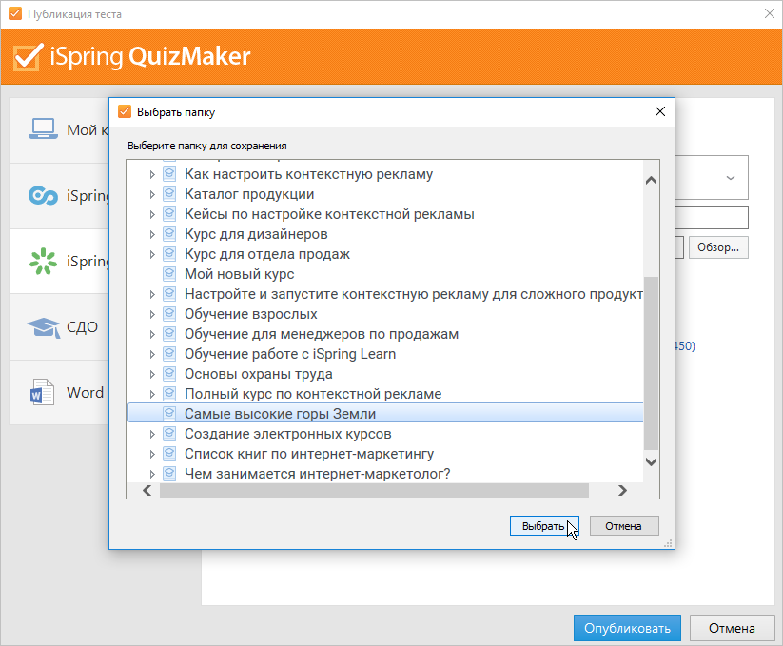This screenshot has height=646, width=783.
Task: Select Создание электронных курсов course
Action: click(287, 433)
